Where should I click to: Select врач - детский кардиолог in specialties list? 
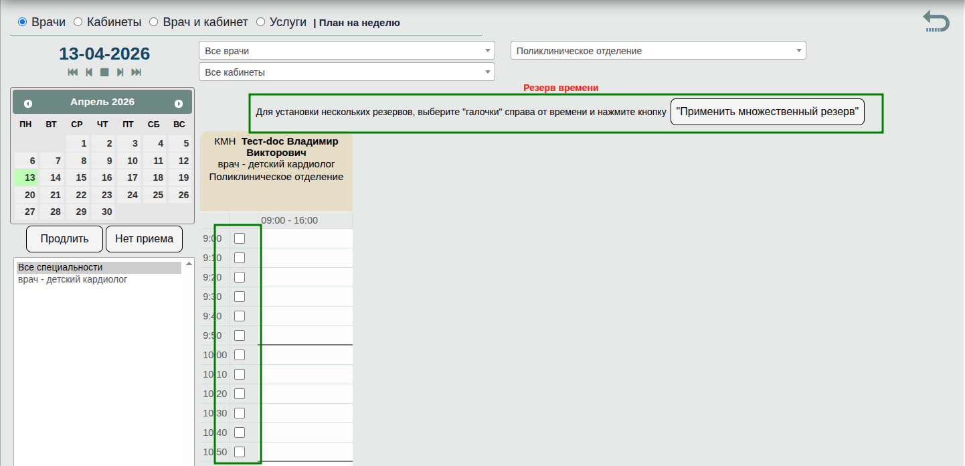[72, 279]
